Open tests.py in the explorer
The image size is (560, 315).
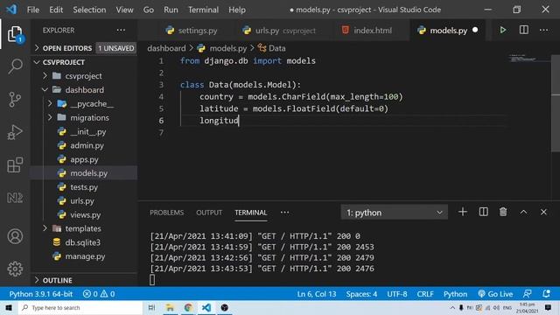click(84, 186)
